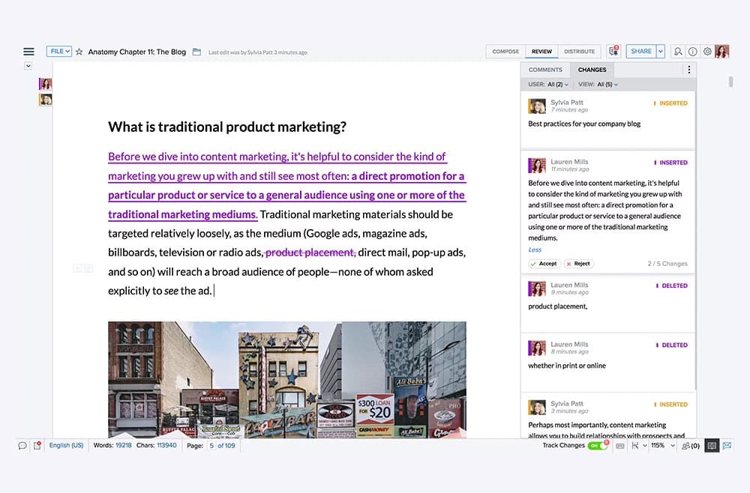
Task: Click the '2 / 5 Changes' counter
Action: point(667,264)
